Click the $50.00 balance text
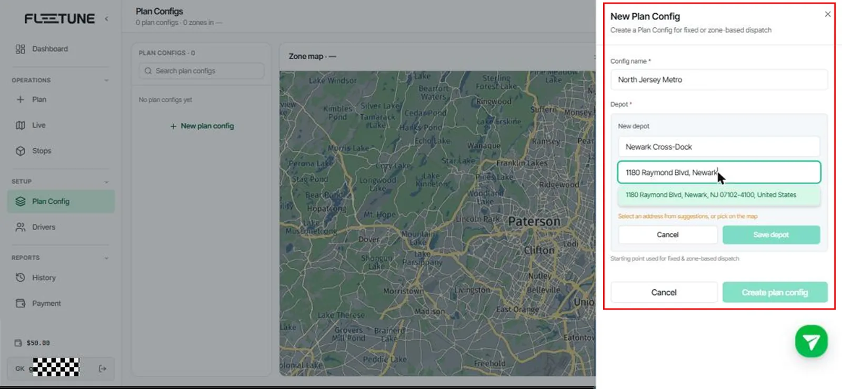This screenshot has height=389, width=842. click(x=38, y=343)
